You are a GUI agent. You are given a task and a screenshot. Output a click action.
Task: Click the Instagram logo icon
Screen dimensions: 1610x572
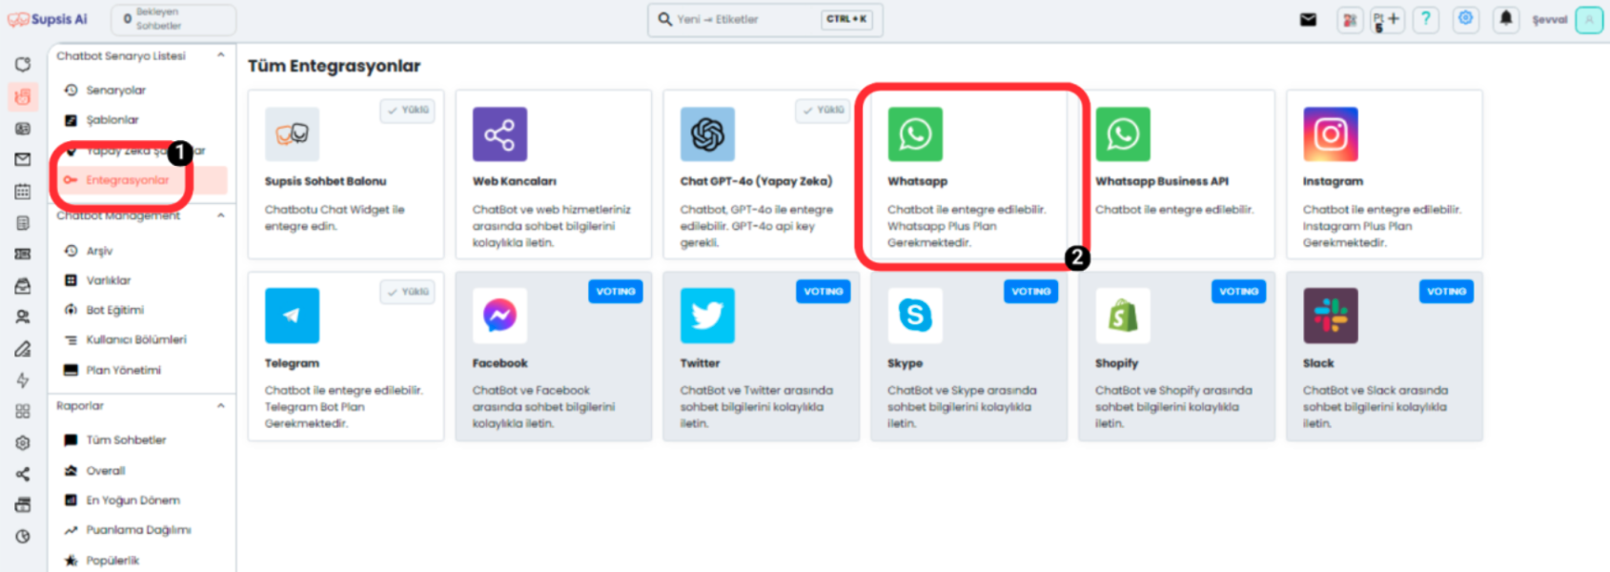pyautogui.click(x=1331, y=134)
